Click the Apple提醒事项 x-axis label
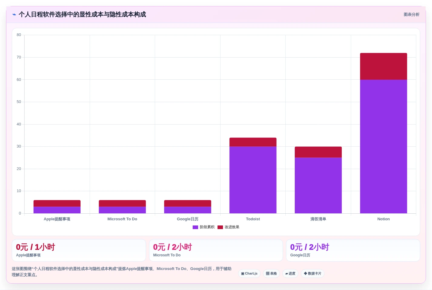Screen dimensions: 432x290 (x=57, y=219)
